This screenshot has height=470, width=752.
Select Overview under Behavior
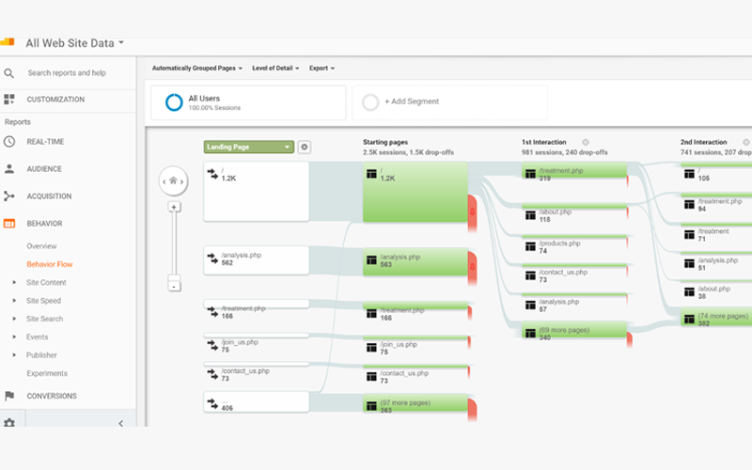(x=41, y=246)
